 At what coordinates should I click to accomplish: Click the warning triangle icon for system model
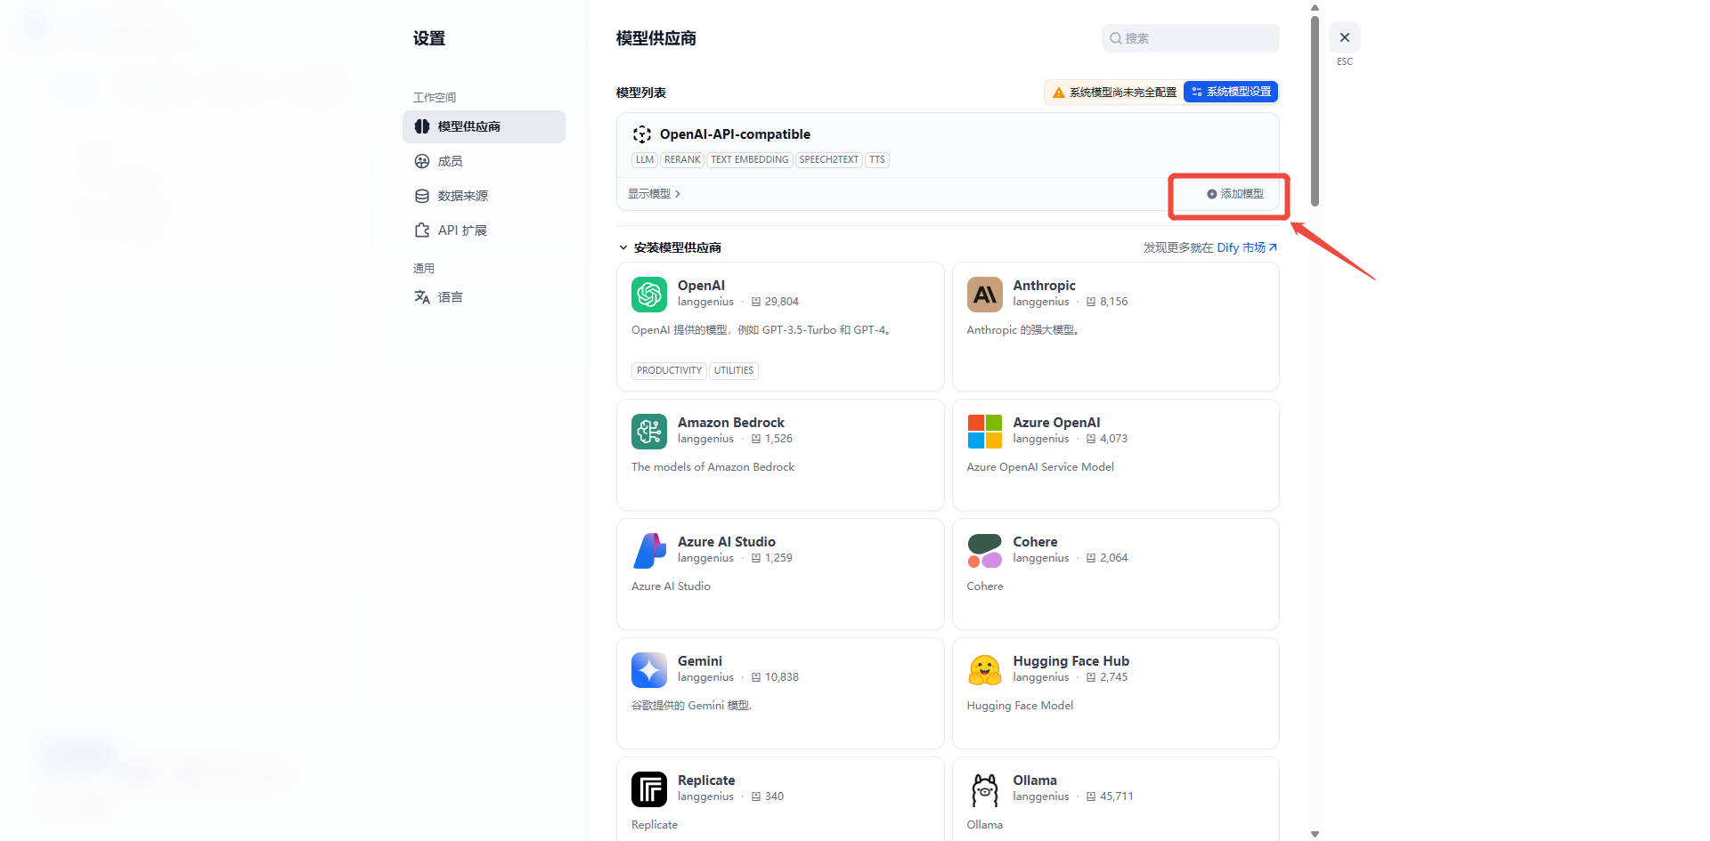tap(1059, 93)
